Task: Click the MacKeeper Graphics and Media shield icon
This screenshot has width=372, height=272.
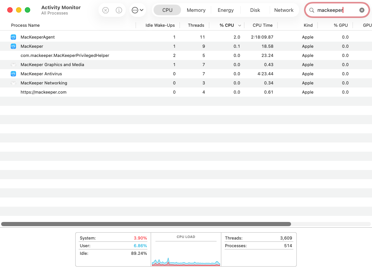Action: [13, 65]
